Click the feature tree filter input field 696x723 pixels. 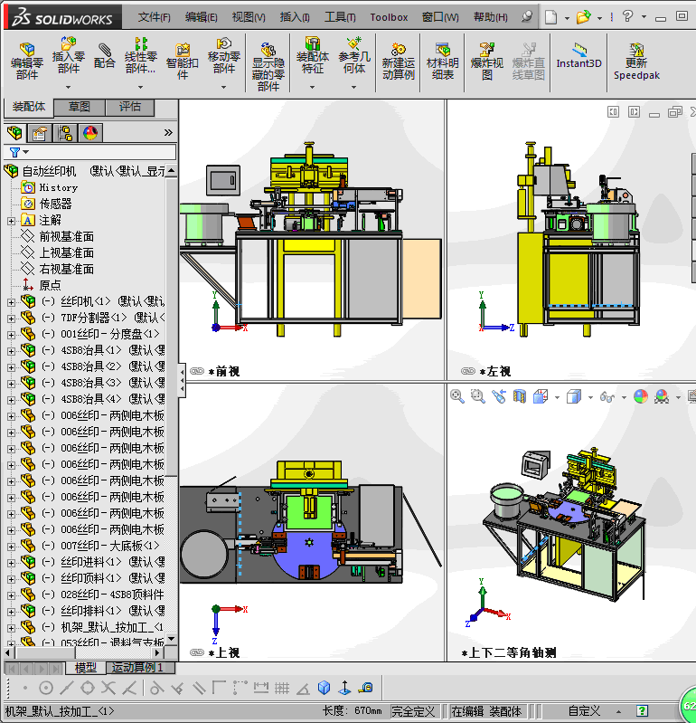point(89,152)
